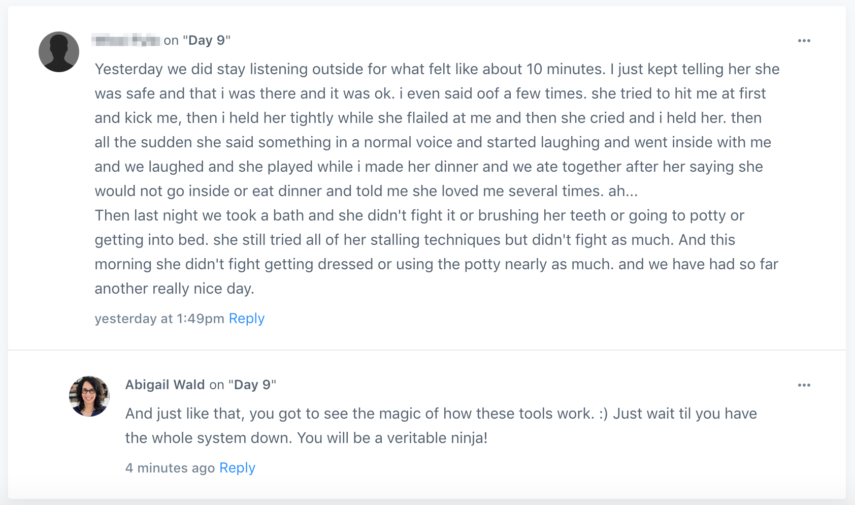Open "Day 9" link in the first comment header
The height and width of the screenshot is (505, 855).
(207, 40)
